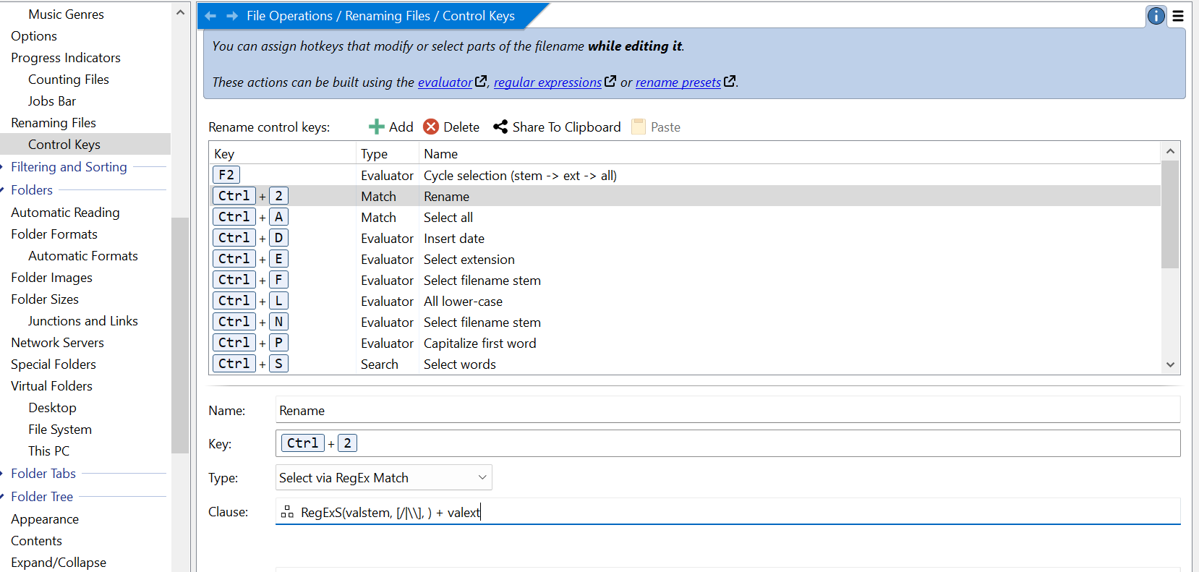Click the Paste clipboard icon
This screenshot has width=1199, height=572.
639,127
